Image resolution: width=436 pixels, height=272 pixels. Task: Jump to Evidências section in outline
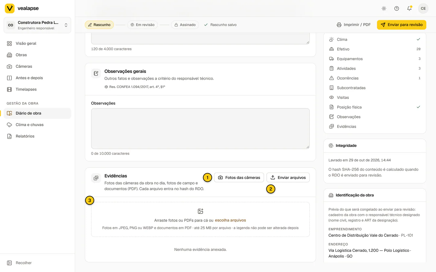pyautogui.click(x=375, y=127)
